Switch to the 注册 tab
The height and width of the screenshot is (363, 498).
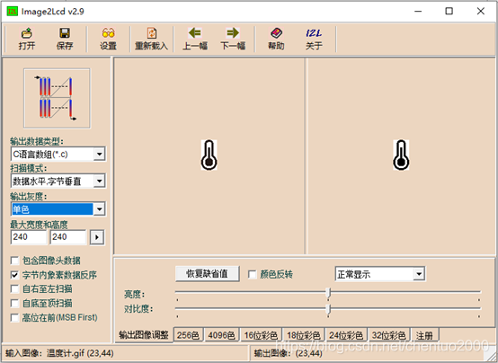424,335
